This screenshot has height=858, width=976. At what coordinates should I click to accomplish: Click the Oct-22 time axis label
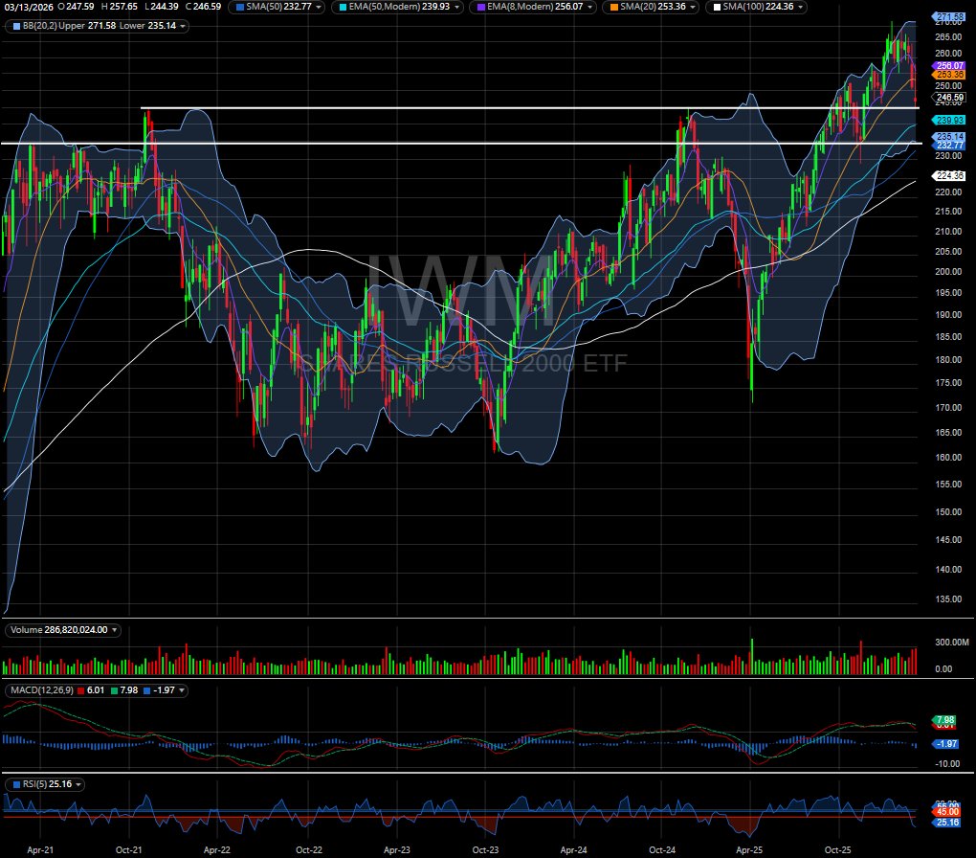coord(309,850)
